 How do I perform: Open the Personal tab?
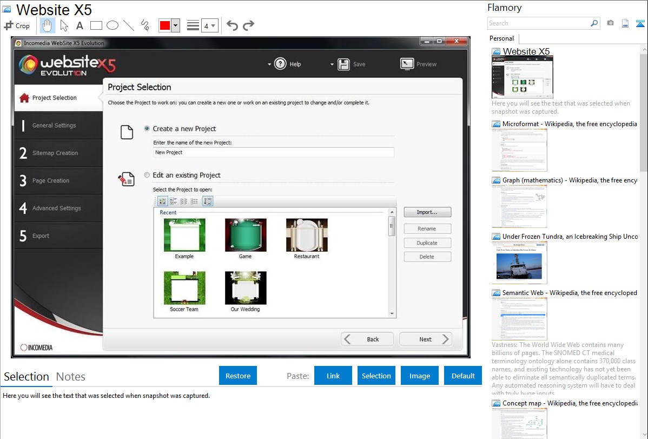coord(502,38)
